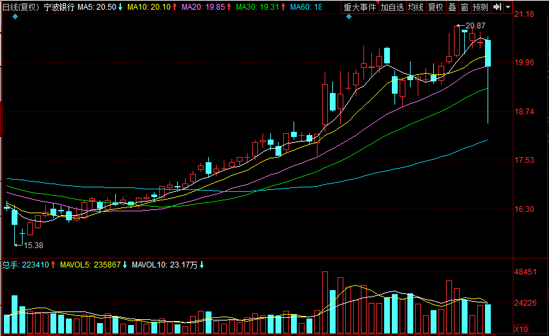549x336 pixels.
Task: Click the blue diamond event marker near 重大事件
Action: coord(349,16)
